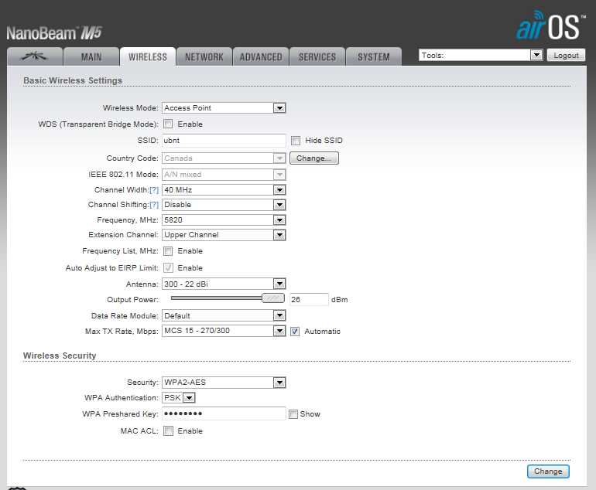Open the Ubiquiti logo tab
This screenshot has height=490, width=596.
tap(35, 56)
